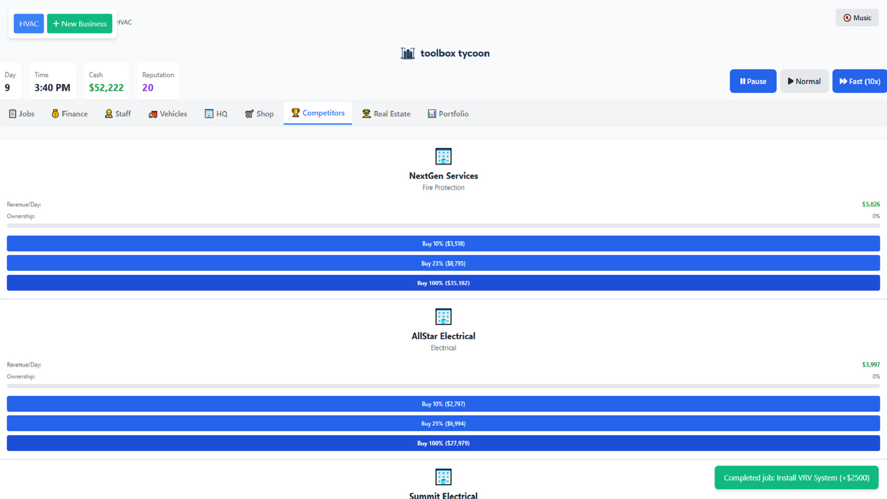This screenshot has height=499, width=887.
Task: Click the NextGen Services ownership progress bar
Action: [x=443, y=226]
